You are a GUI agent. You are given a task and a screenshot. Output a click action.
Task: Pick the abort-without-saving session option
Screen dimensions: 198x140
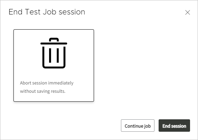pos(54,66)
